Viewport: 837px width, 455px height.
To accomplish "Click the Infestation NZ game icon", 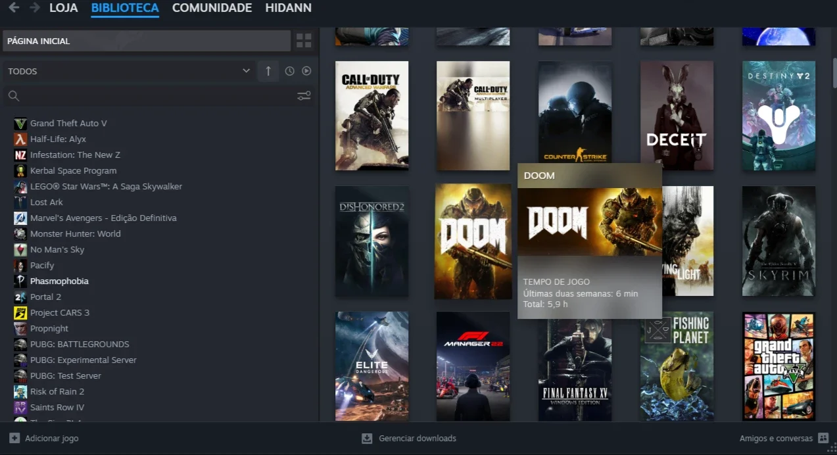I will [x=20, y=155].
